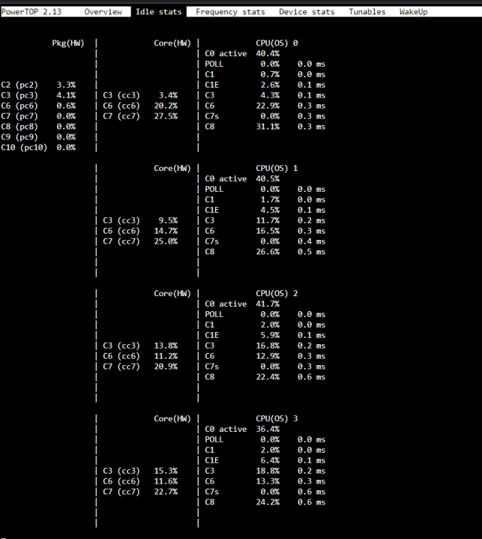Screen dimensions: 482x539
Task: Select the C3 (pc3) package row label
Action: [x=19, y=95]
